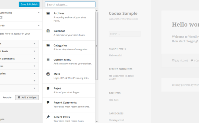Open the Reorder widgets option
Image resolution: width=199 pixels, height=123 pixels.
point(7,97)
